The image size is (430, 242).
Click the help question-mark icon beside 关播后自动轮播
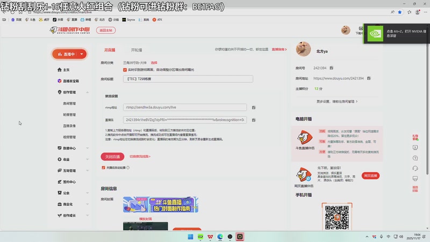click(128, 168)
